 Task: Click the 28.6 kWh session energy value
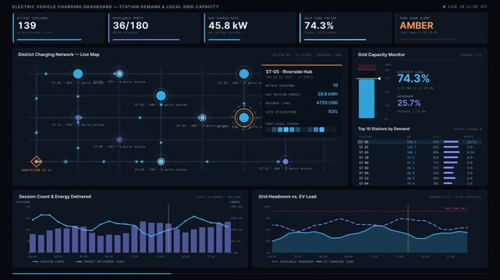point(328,94)
